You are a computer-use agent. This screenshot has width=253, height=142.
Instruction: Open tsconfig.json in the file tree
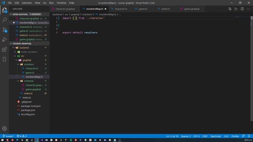click(x=28, y=114)
